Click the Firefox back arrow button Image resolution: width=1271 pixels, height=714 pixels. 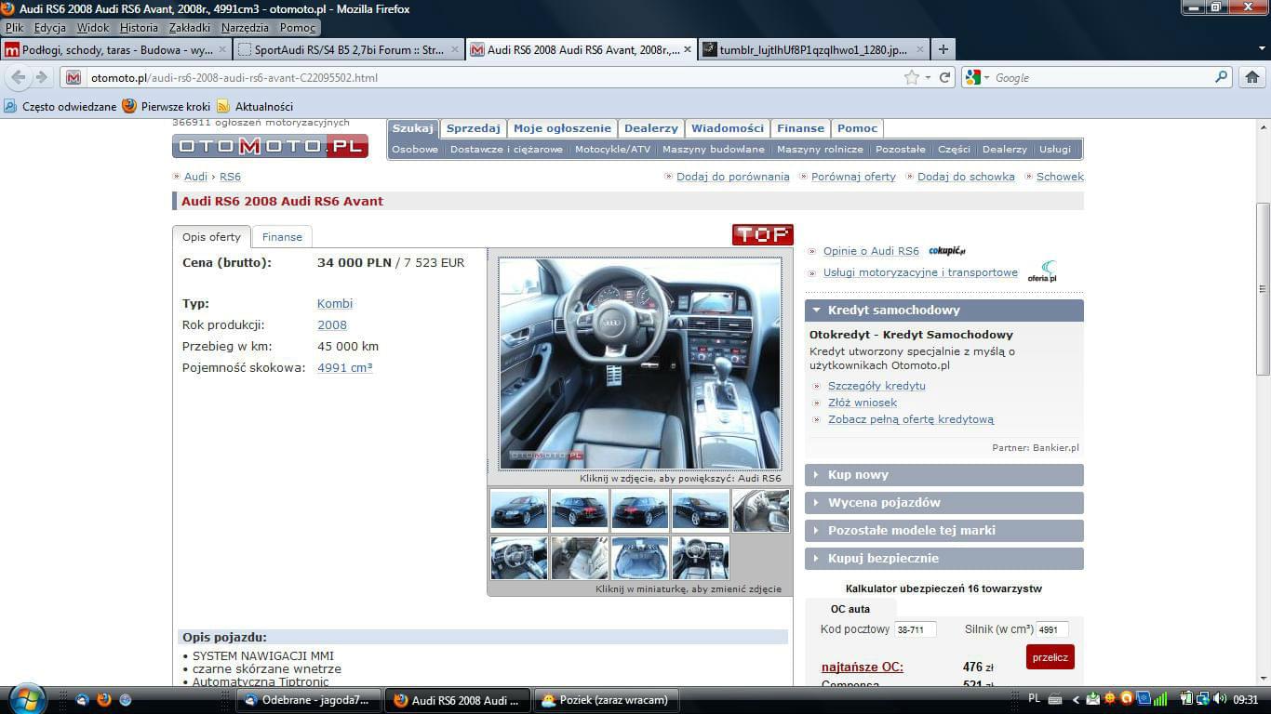click(x=19, y=78)
